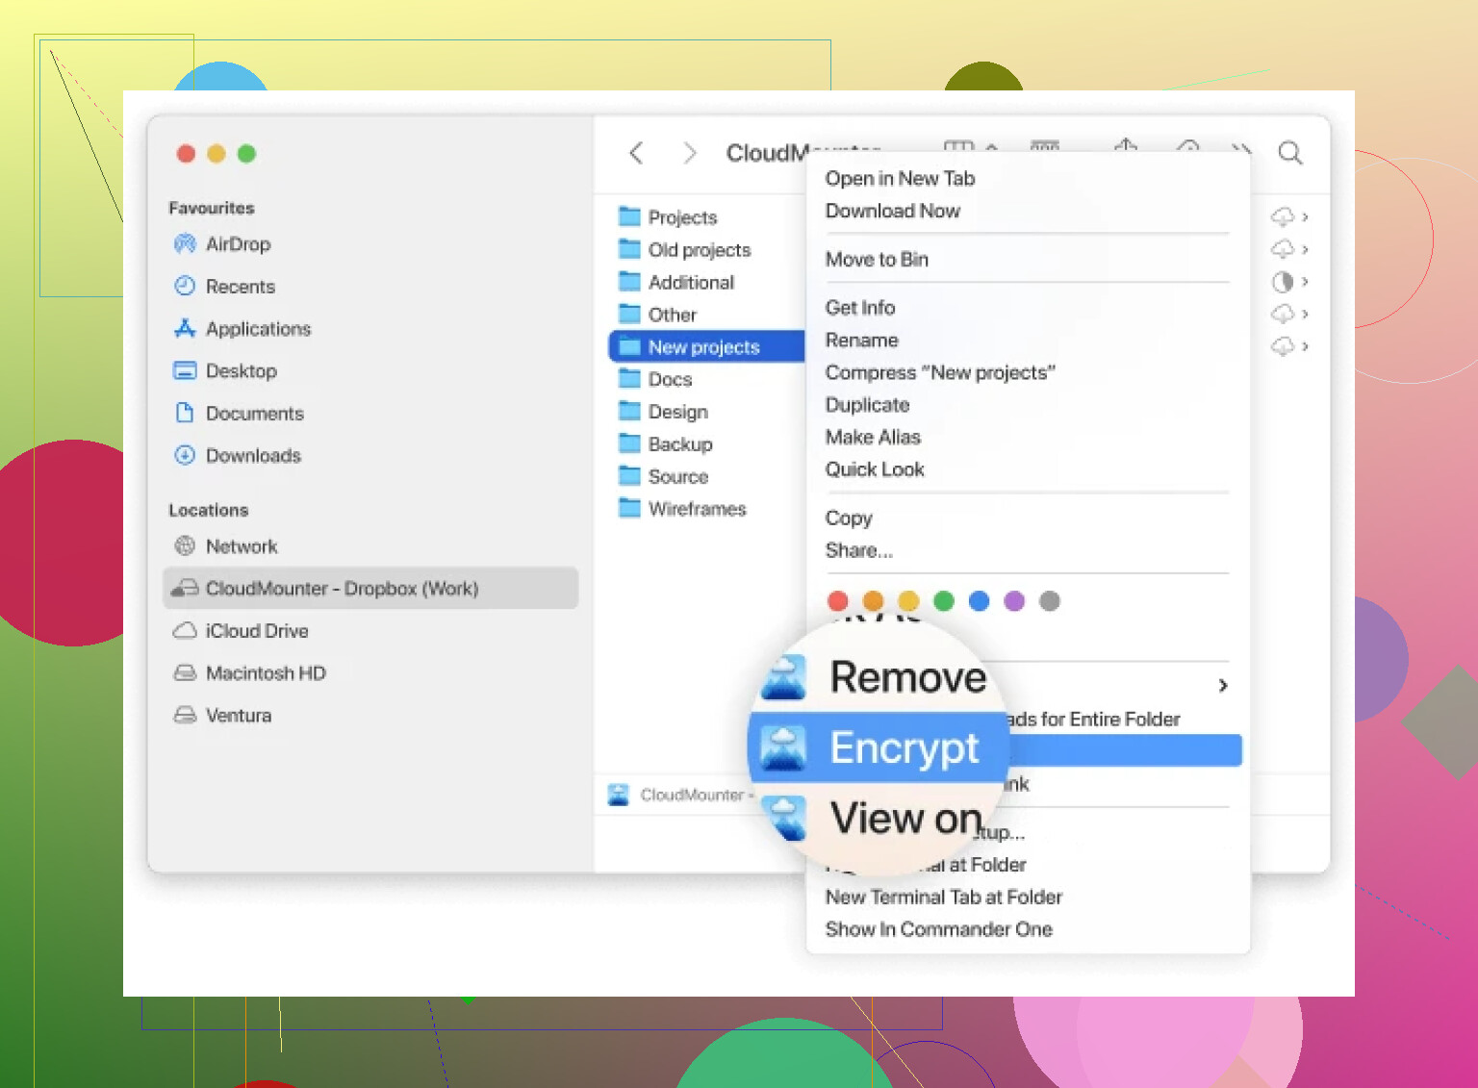
Task: Apply the red color tag
Action: 838,601
